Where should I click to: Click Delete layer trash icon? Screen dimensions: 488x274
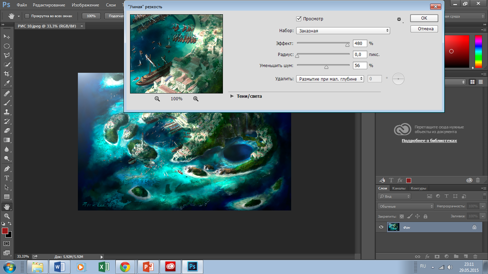[x=475, y=256]
